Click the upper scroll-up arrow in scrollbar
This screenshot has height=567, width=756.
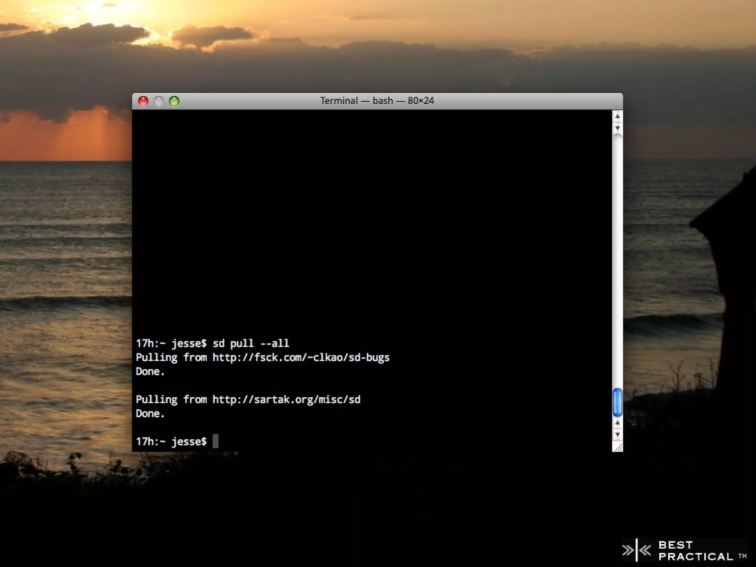[617, 117]
